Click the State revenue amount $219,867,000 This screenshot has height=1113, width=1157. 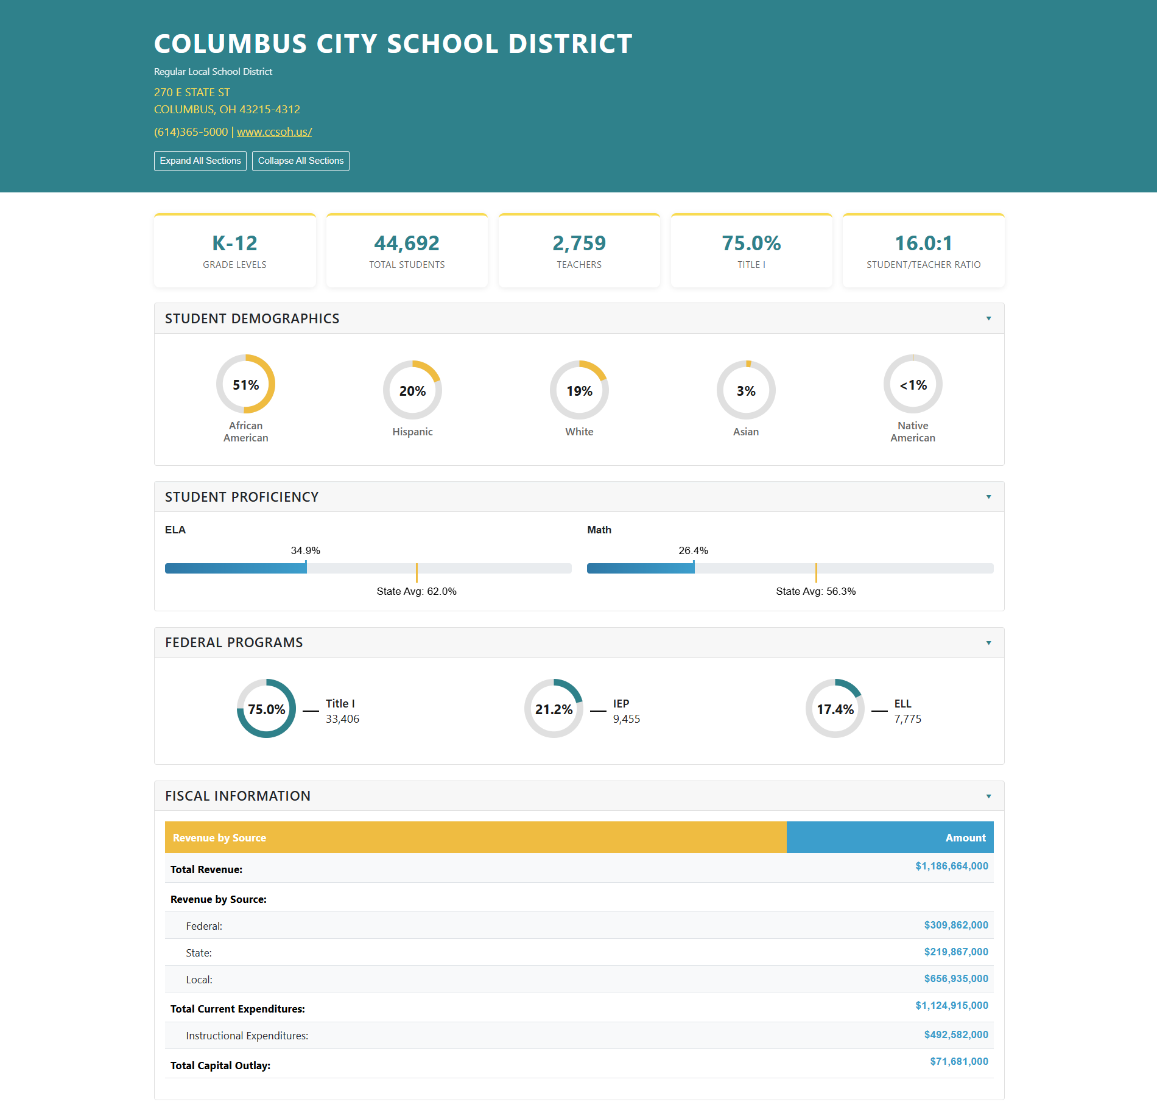tap(956, 952)
